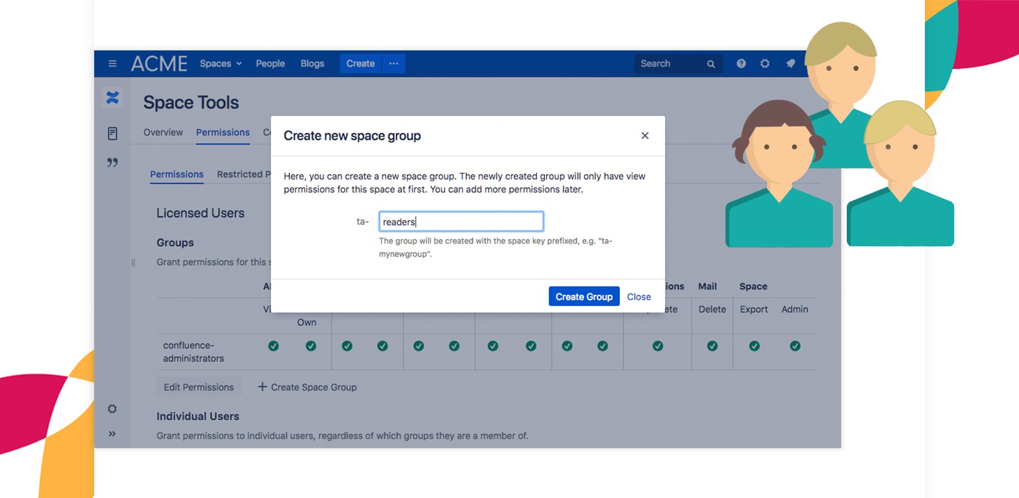This screenshot has height=498, width=1019.
Task: Click the ACME site logo
Action: click(159, 64)
